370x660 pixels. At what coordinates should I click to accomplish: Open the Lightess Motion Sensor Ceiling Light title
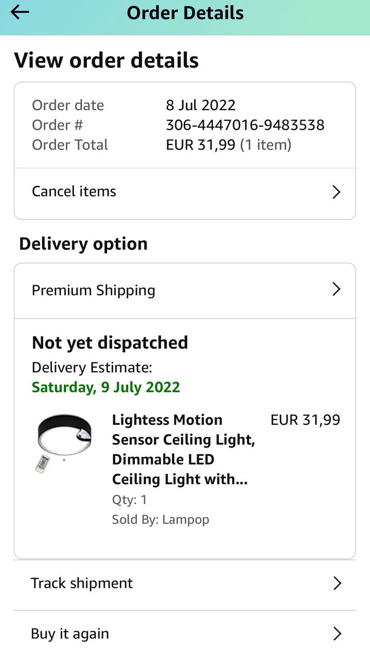(183, 450)
